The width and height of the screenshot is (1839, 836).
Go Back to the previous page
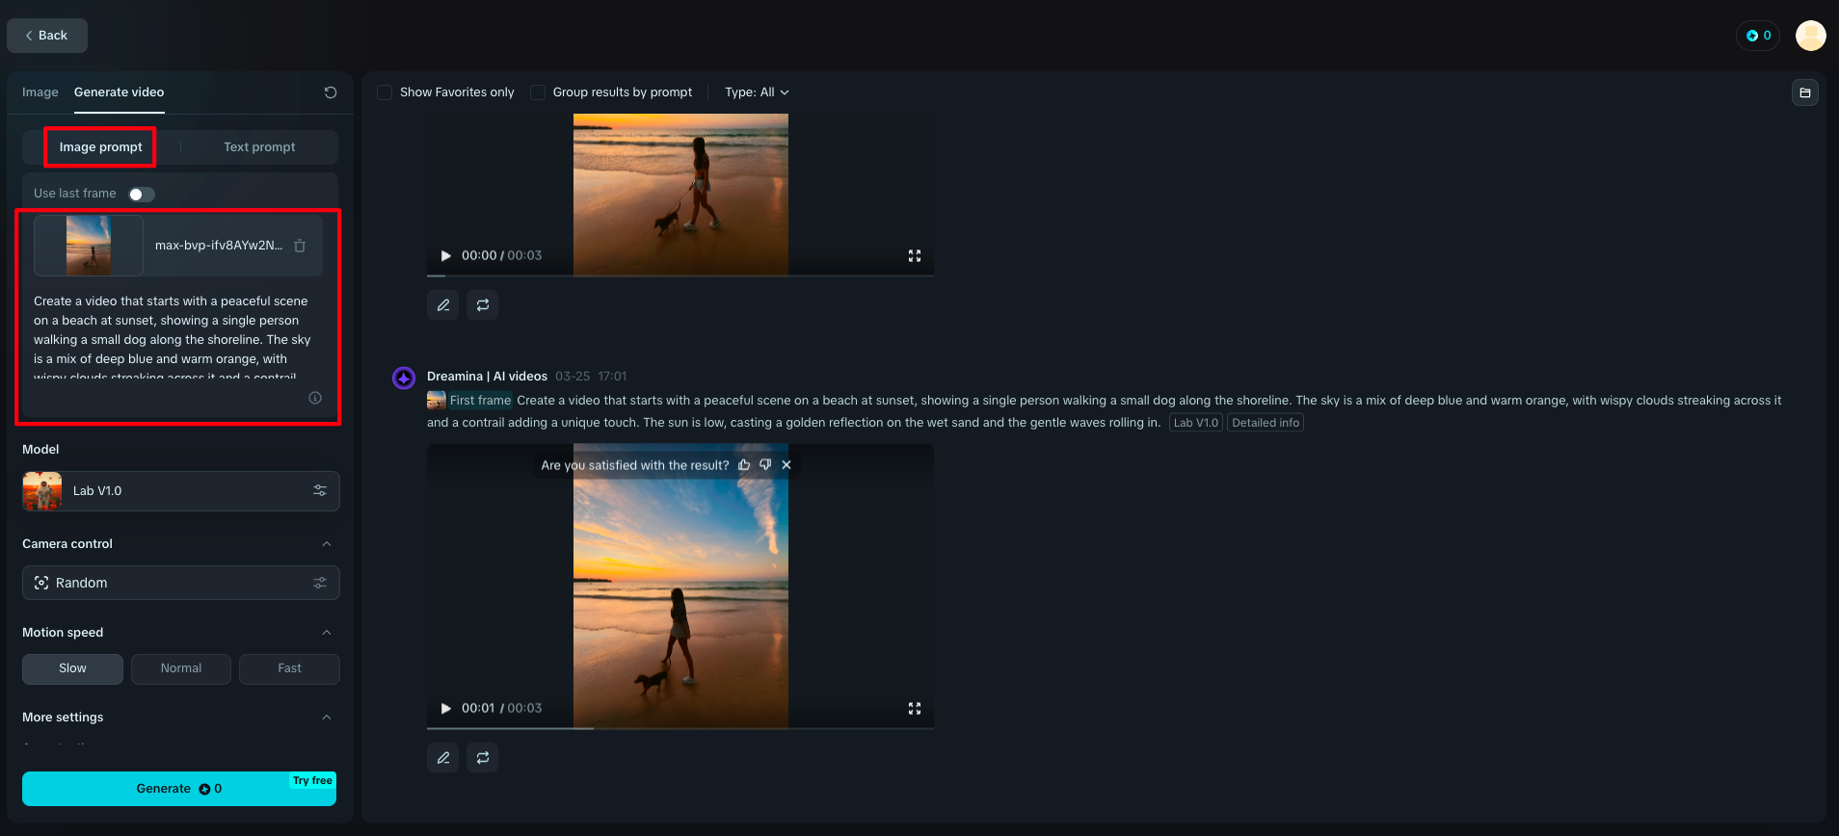pyautogui.click(x=47, y=36)
